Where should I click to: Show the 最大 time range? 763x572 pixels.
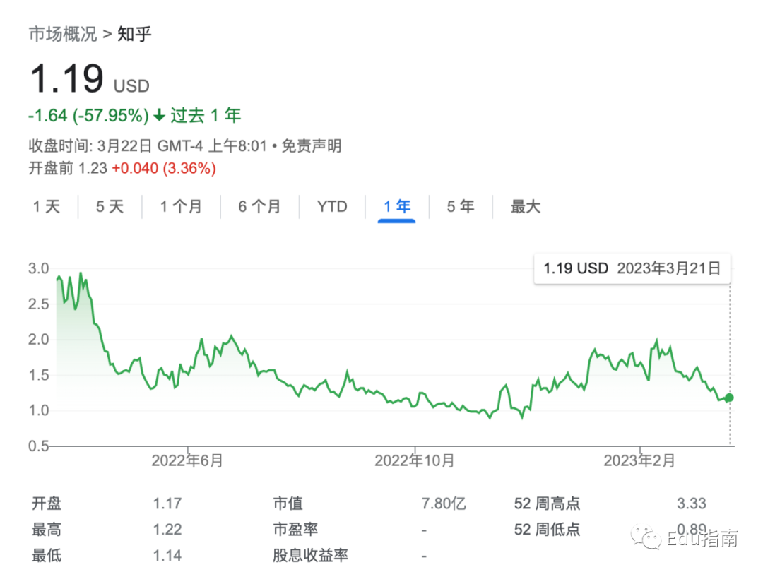[526, 207]
